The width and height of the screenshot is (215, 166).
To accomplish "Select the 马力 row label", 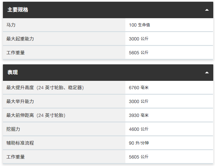I will tap(11, 25).
